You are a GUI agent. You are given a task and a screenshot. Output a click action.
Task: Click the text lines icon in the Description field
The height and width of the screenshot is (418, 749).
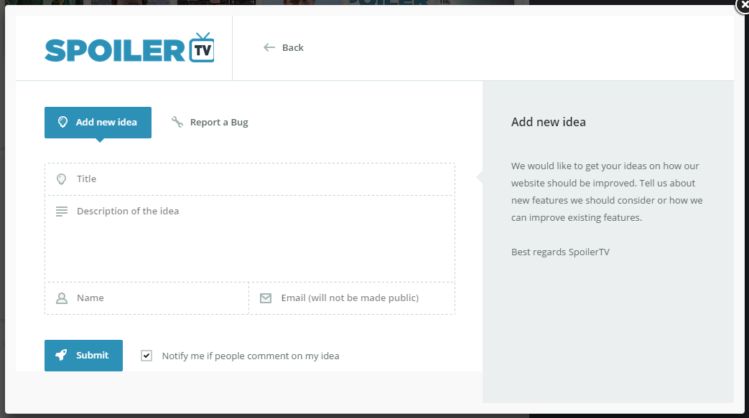click(x=62, y=212)
